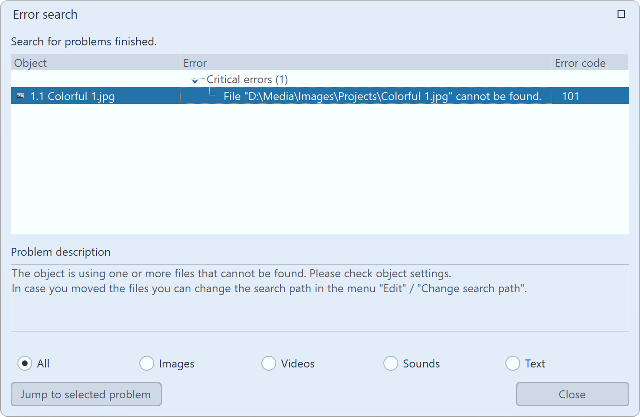The image size is (640, 417).
Task: Filter errors by Text only
Action: click(512, 363)
